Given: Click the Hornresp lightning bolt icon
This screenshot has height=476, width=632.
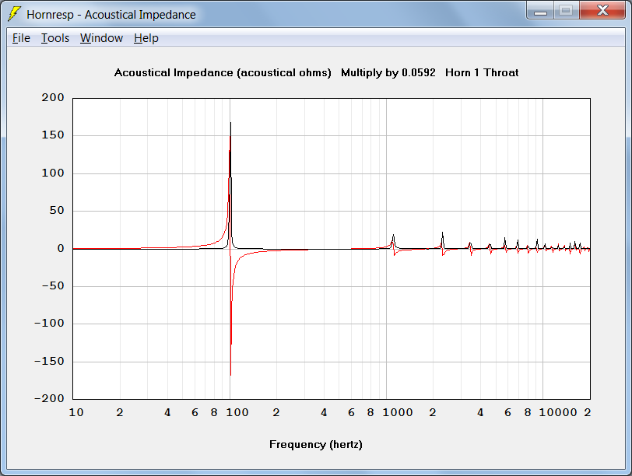Looking at the screenshot, I should pyautogui.click(x=14, y=14).
